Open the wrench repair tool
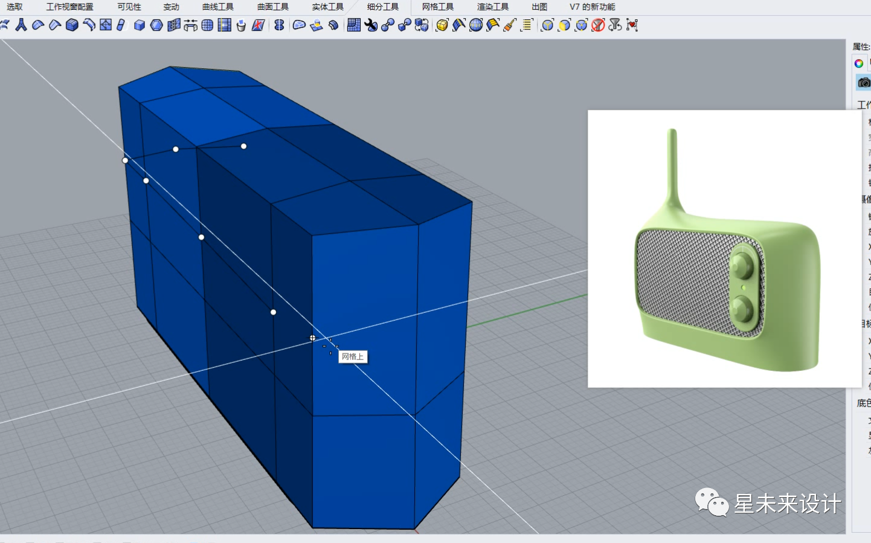 [x=371, y=25]
